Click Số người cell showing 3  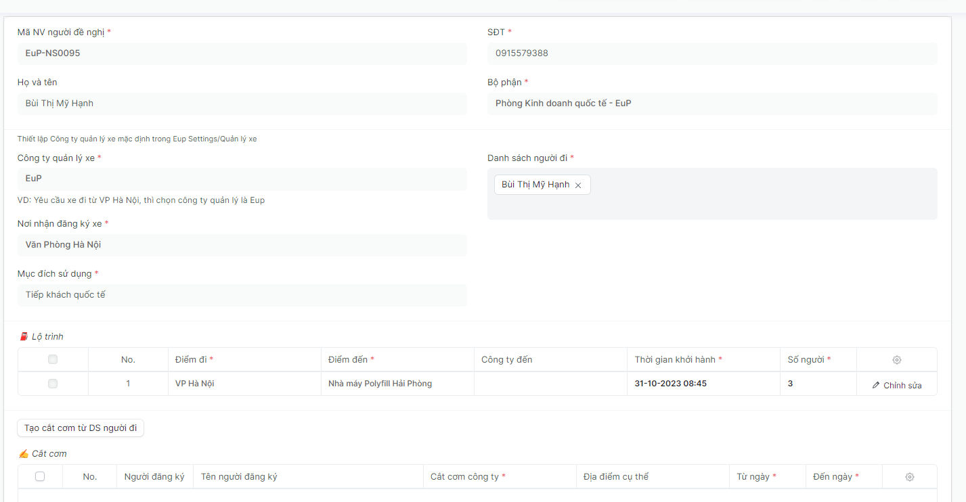point(817,384)
